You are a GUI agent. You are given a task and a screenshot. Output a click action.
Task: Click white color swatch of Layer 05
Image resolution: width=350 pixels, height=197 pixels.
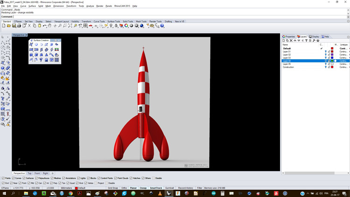coord(332,64)
